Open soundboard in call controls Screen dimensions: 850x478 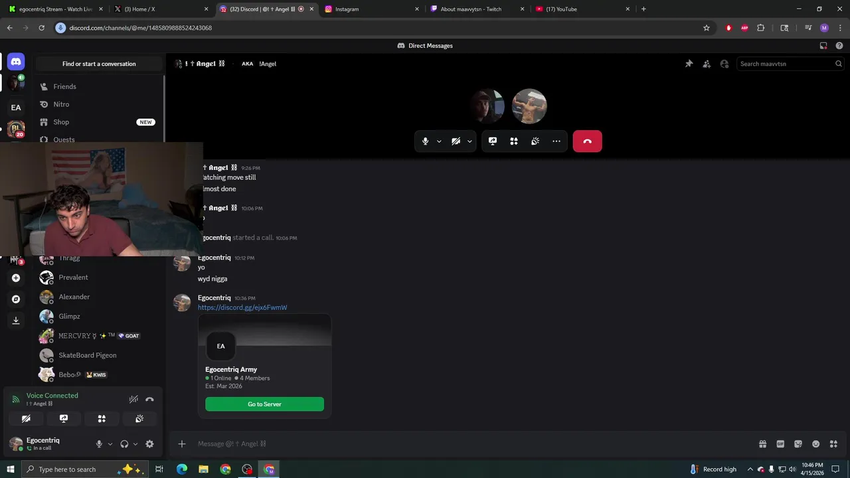coord(535,141)
